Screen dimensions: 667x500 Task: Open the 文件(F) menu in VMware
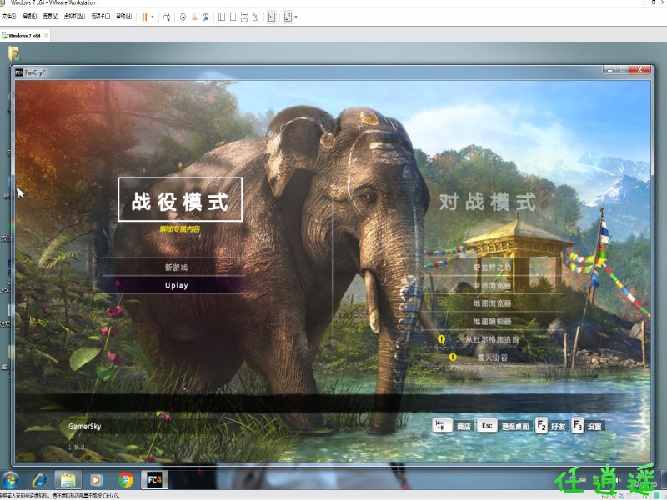[8, 17]
